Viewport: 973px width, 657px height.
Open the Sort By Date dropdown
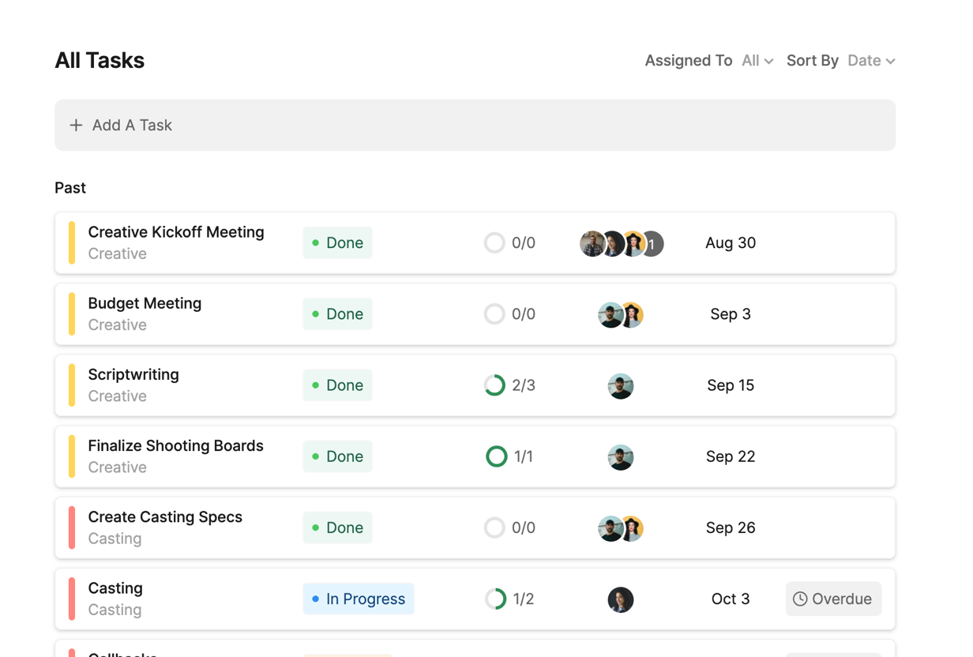coord(870,61)
